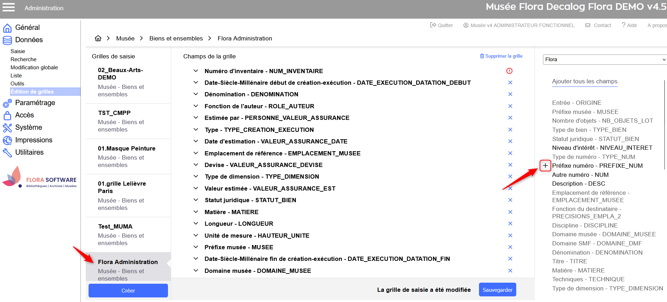Click Supprimer la grille link

(x=501, y=56)
